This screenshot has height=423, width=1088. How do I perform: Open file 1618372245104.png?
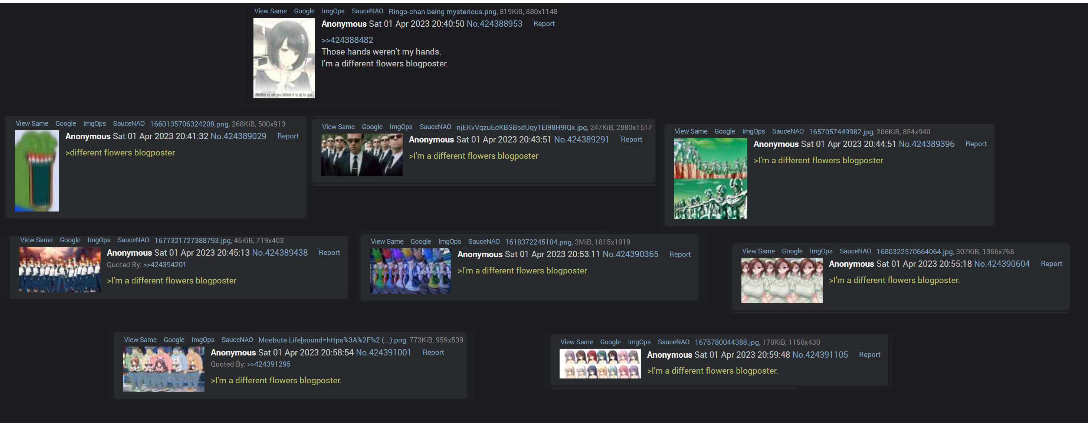tap(538, 242)
